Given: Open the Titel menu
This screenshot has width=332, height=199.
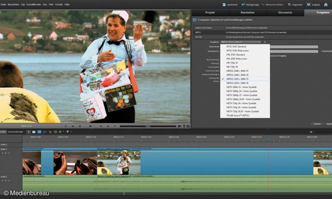Looking at the screenshot, I should coord(51,5).
